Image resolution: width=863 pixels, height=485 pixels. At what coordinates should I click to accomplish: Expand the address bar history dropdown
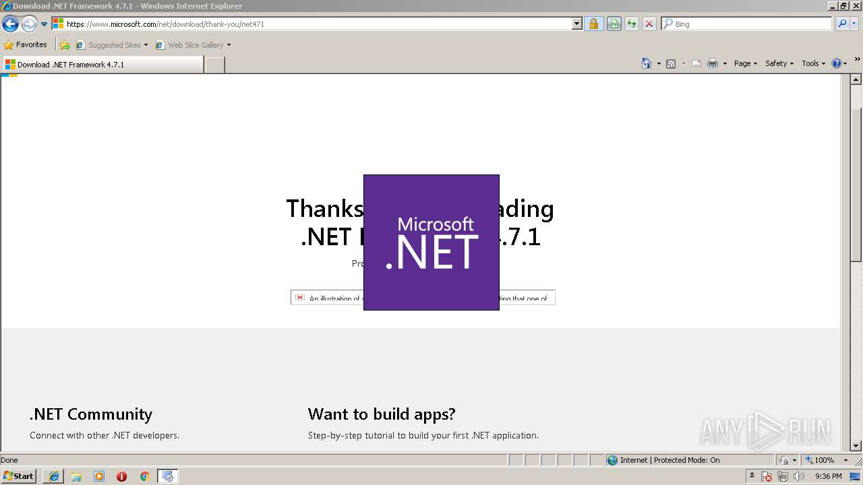click(577, 24)
